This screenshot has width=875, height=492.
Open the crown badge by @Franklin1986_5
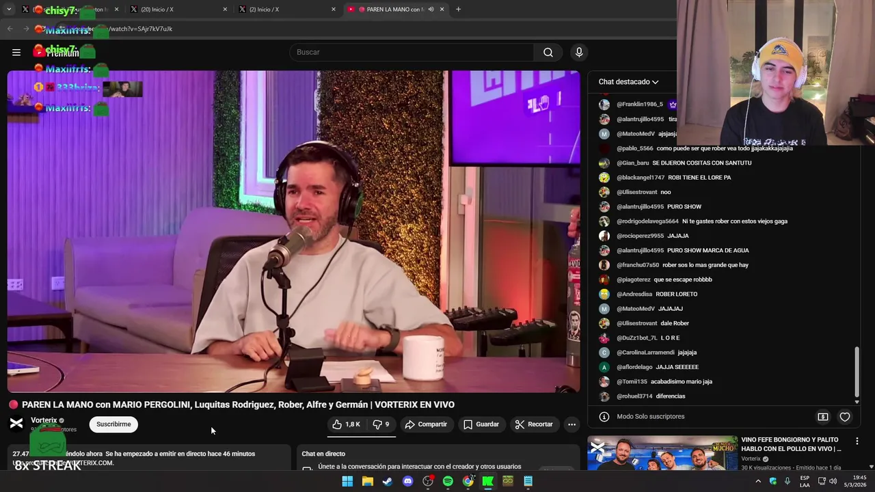[673, 105]
